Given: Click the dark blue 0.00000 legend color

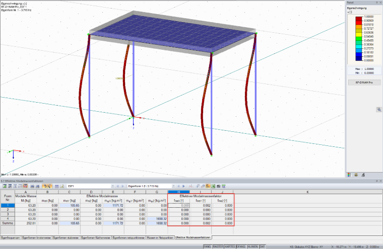Looking at the screenshot, I should (x=359, y=58).
